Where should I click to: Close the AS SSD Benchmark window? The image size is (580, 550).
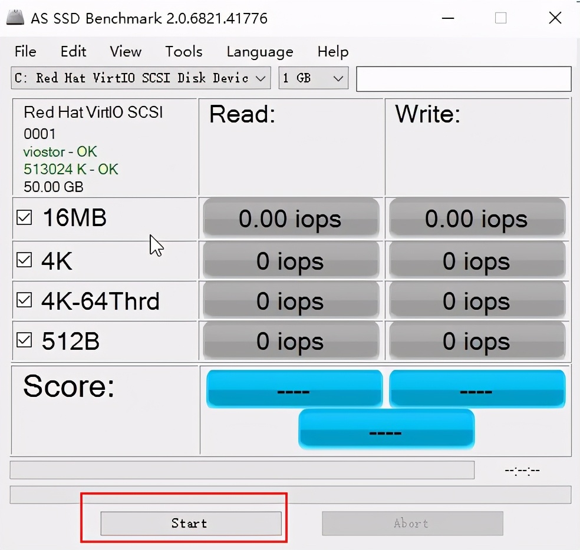(555, 18)
